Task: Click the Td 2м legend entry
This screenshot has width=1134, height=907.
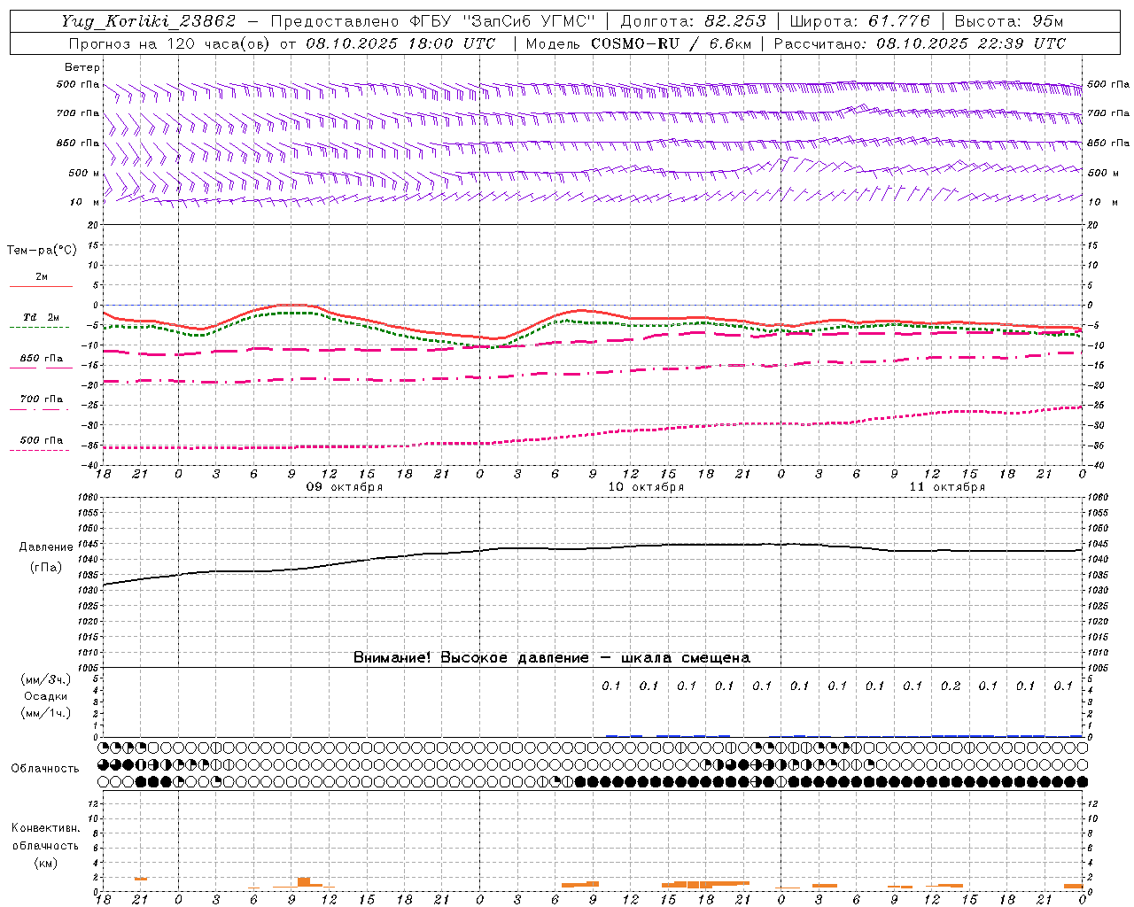Action: (x=41, y=317)
